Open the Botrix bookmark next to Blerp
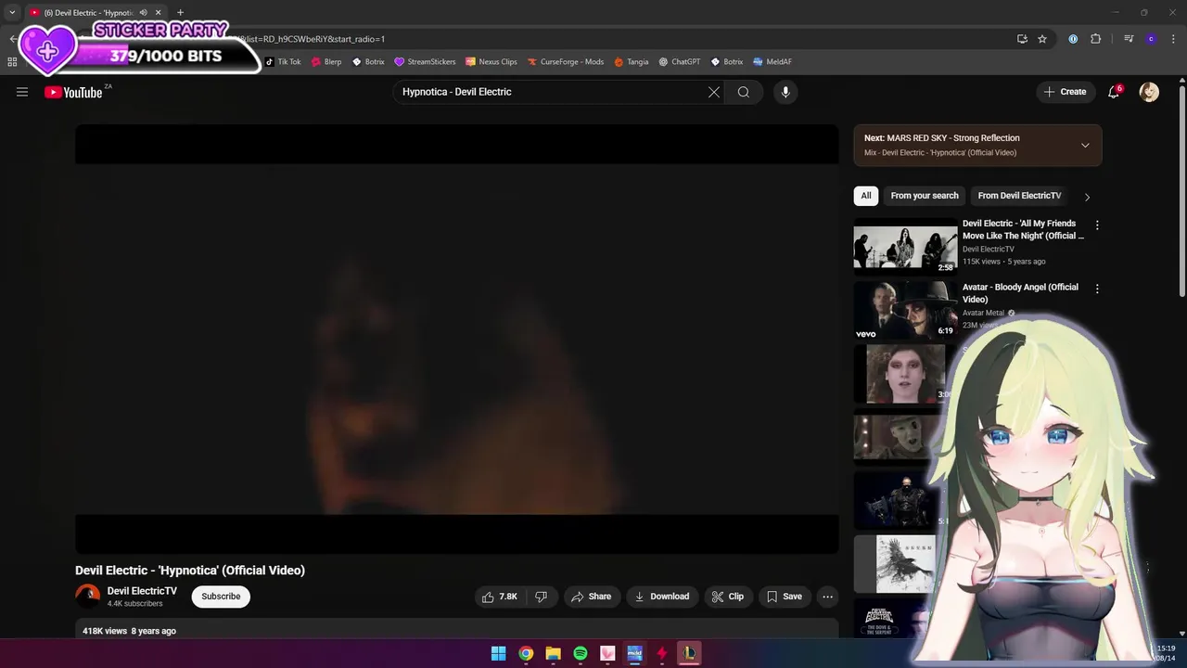This screenshot has width=1187, height=668. (x=368, y=62)
